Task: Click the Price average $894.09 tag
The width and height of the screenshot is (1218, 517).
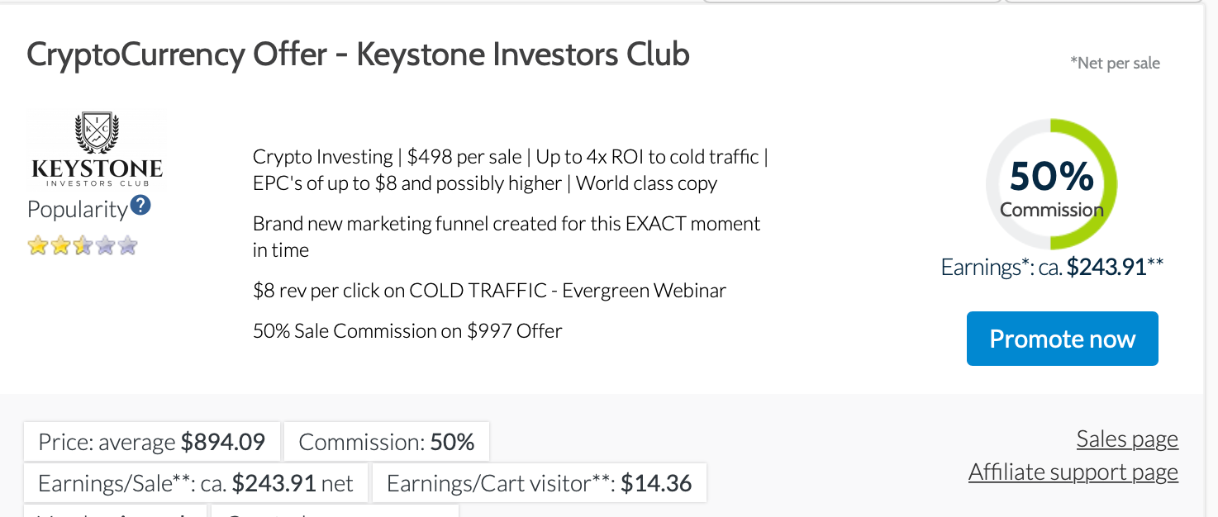Action: tap(152, 442)
